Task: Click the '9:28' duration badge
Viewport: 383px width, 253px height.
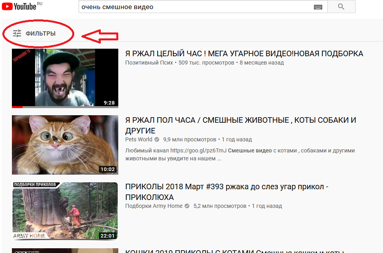Action: coord(109,103)
